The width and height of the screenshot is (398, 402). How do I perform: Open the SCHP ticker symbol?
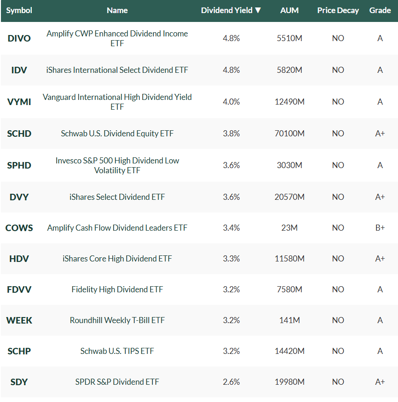click(19, 351)
